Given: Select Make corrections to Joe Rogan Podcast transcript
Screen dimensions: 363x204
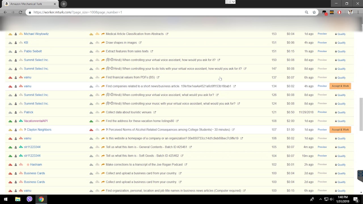Looking at the screenshot, I should [144, 165].
